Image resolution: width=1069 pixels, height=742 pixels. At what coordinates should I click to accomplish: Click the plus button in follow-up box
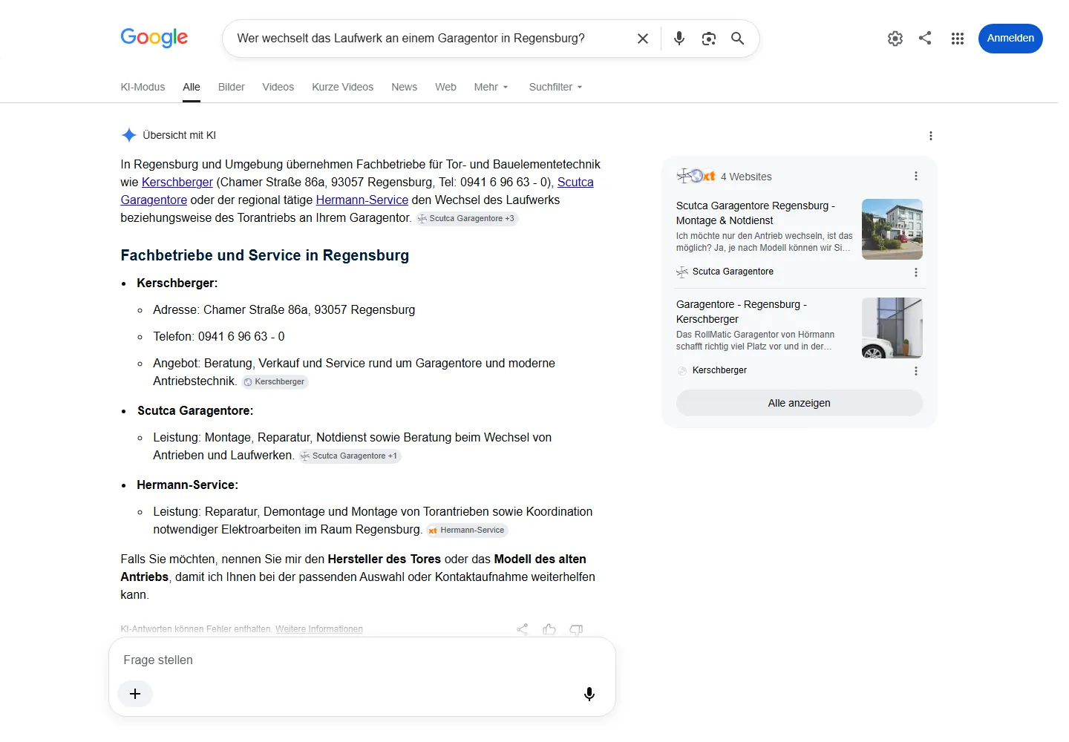(x=135, y=694)
